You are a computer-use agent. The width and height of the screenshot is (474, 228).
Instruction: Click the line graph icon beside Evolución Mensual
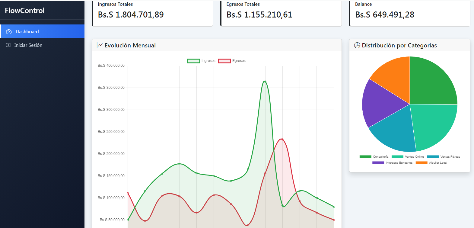tap(100, 45)
